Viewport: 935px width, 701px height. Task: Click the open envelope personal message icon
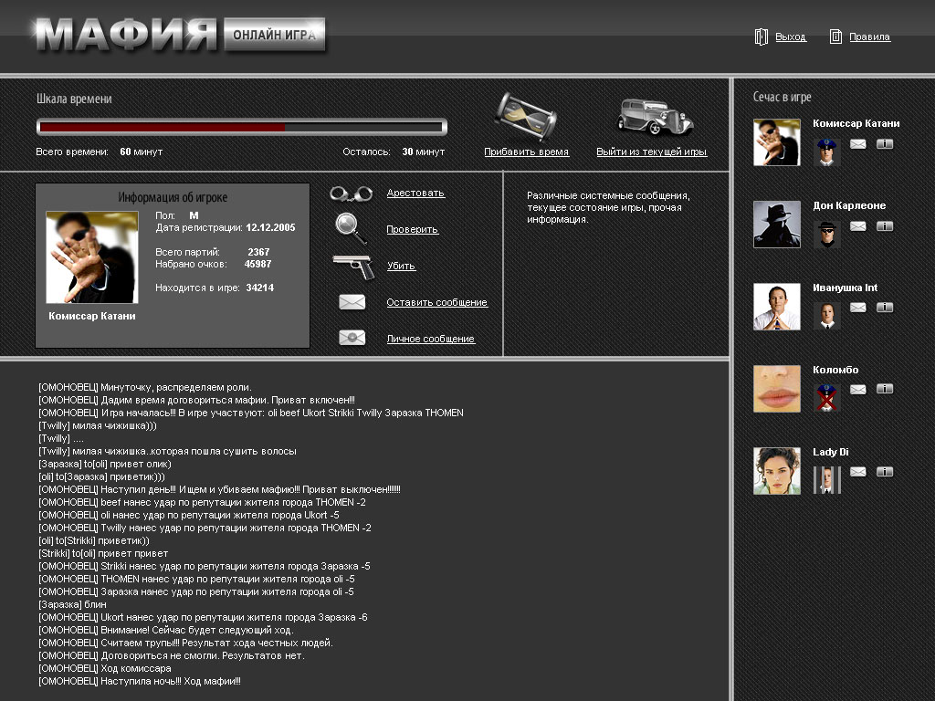352,338
